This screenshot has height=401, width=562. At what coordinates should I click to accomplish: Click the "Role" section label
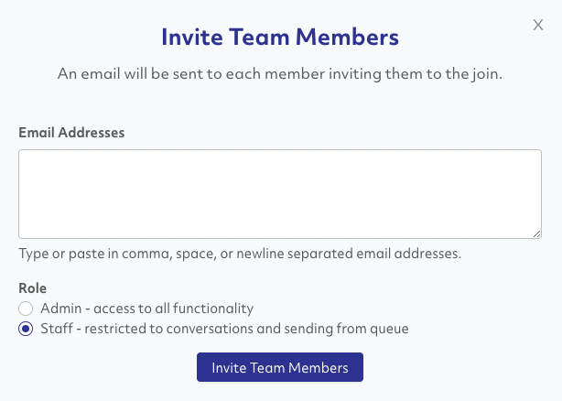point(33,287)
